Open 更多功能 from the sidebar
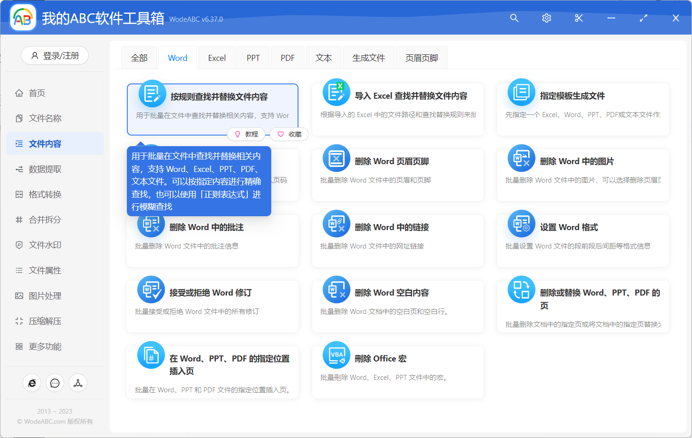This screenshot has width=692, height=438. coord(46,346)
